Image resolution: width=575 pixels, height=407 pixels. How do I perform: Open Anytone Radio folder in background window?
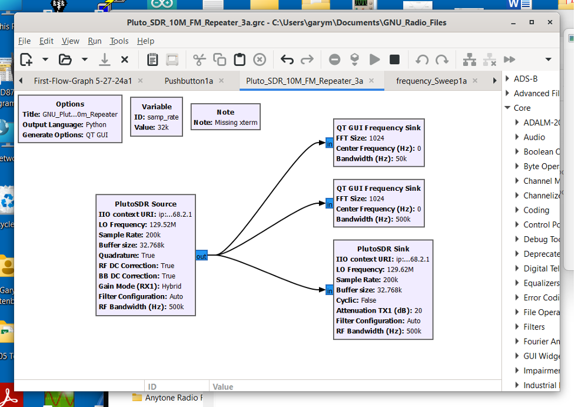[168, 398]
